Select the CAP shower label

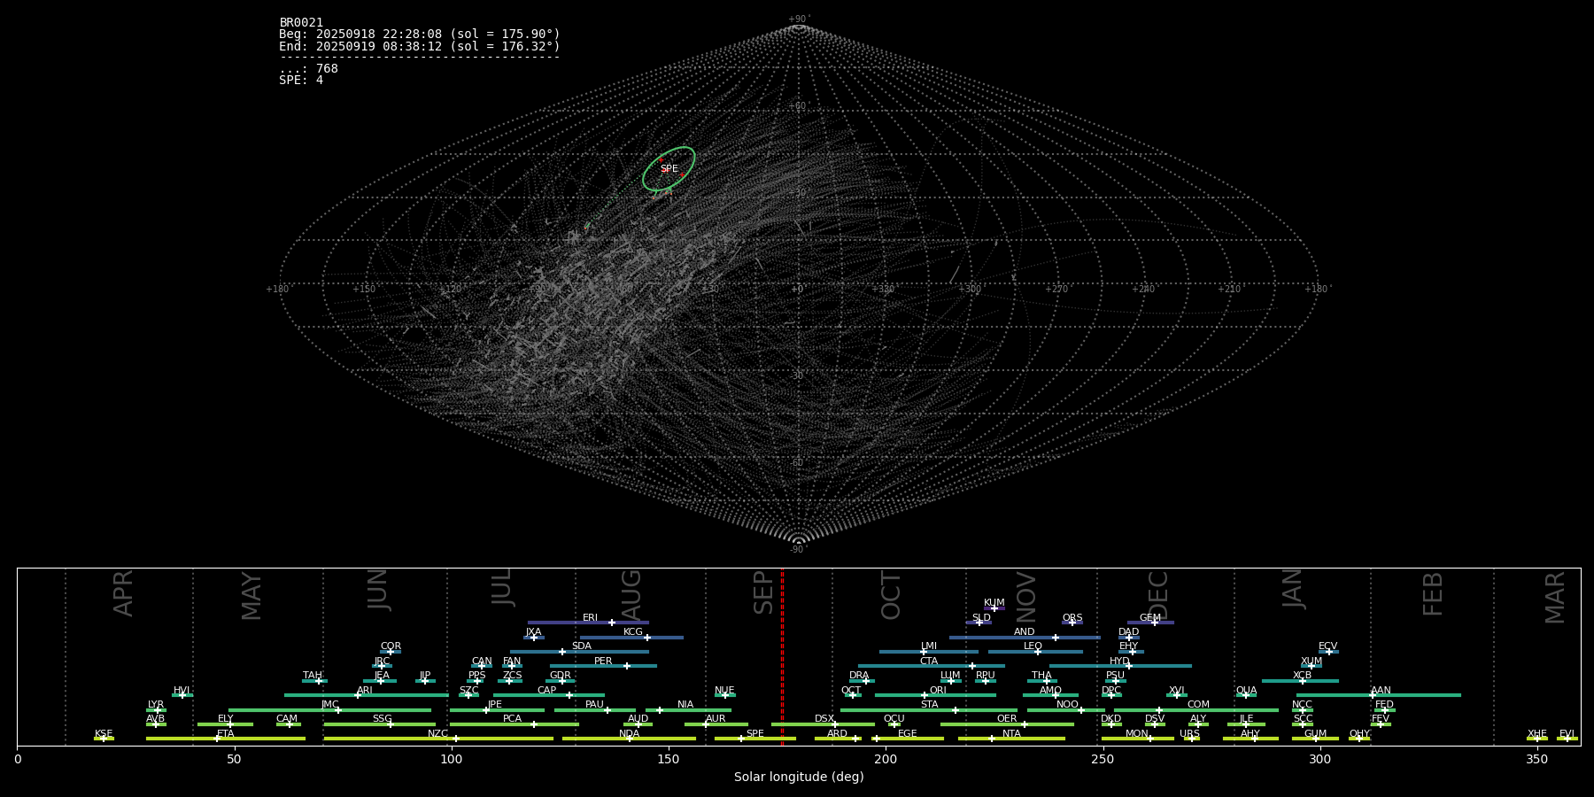pos(547,691)
